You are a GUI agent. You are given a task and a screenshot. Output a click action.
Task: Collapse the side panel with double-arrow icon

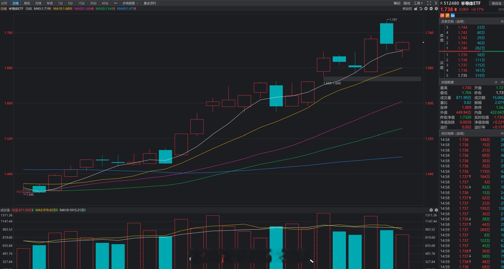pos(436,3)
